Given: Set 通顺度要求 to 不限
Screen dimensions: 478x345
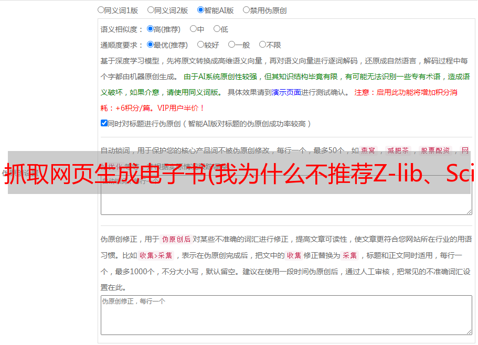Looking at the screenshot, I should 262,45.
